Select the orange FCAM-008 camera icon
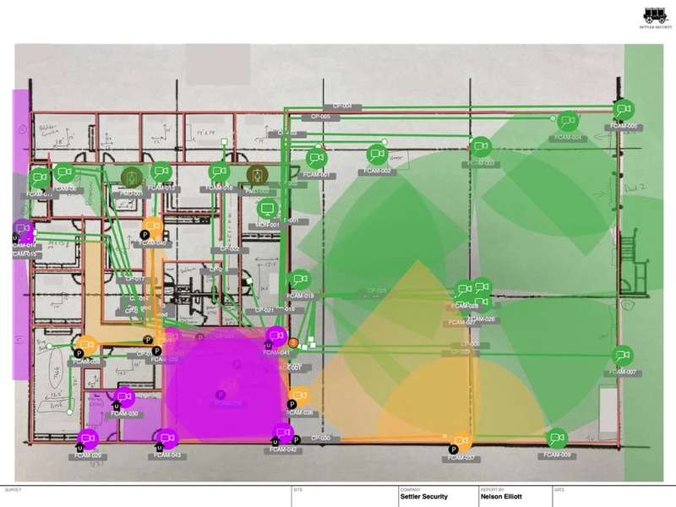Screen dimensions: 676x507 tap(86, 346)
